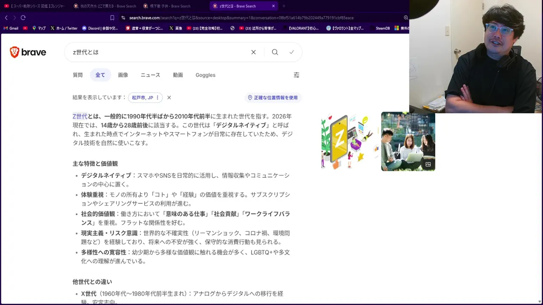Select the 多様性への寛容性 bullet label

(104, 252)
